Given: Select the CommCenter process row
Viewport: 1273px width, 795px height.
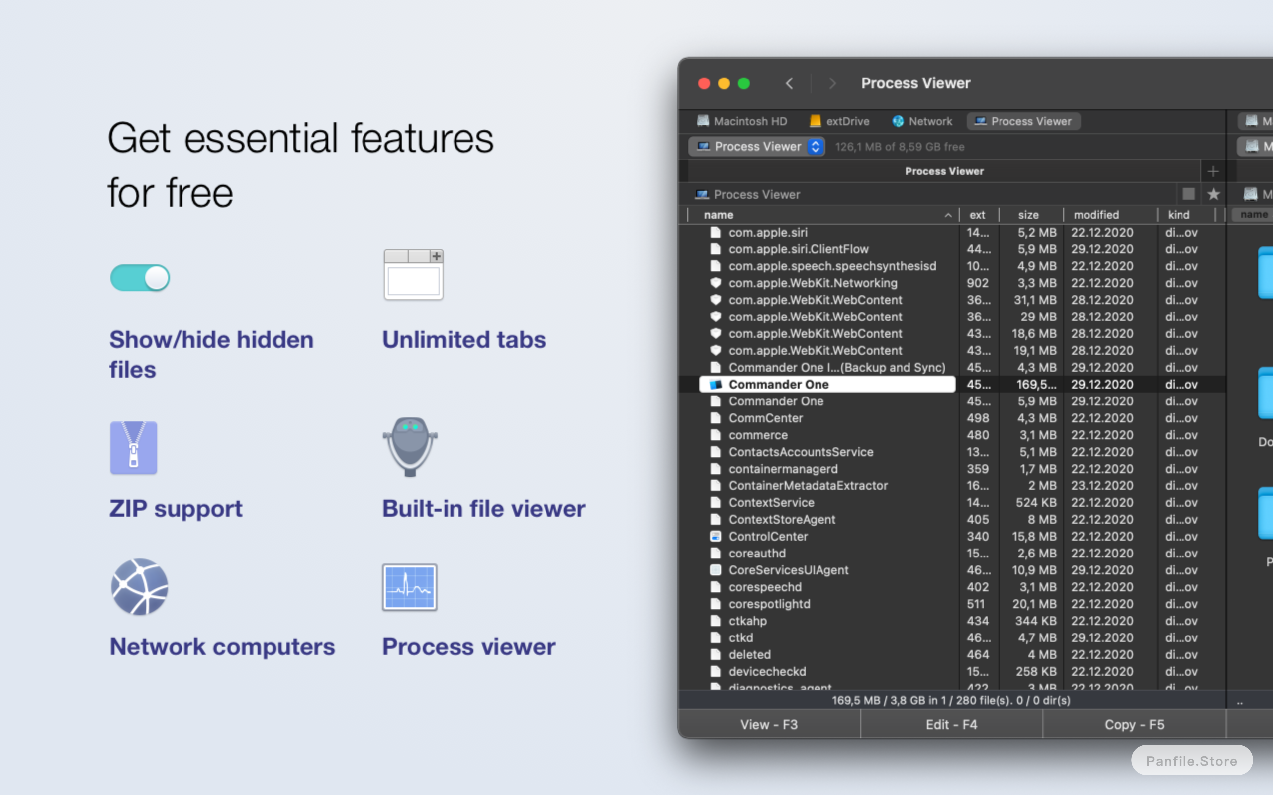Looking at the screenshot, I should pos(952,418).
